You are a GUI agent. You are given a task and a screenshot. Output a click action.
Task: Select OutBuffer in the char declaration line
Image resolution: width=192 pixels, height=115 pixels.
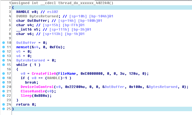(37, 21)
